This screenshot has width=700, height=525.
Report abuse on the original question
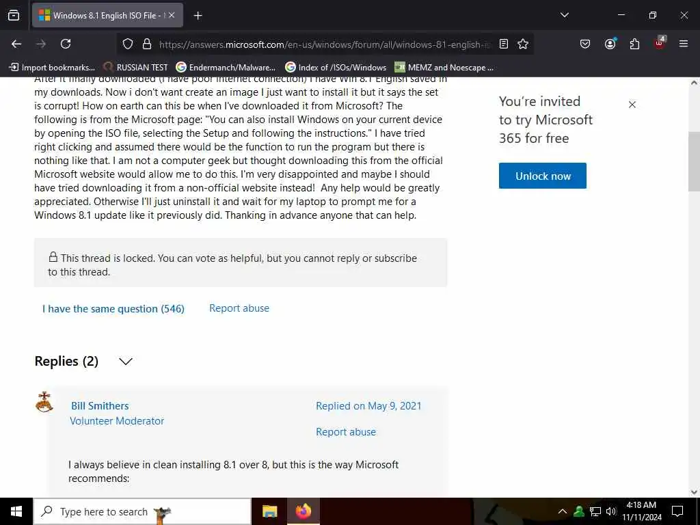[239, 308]
